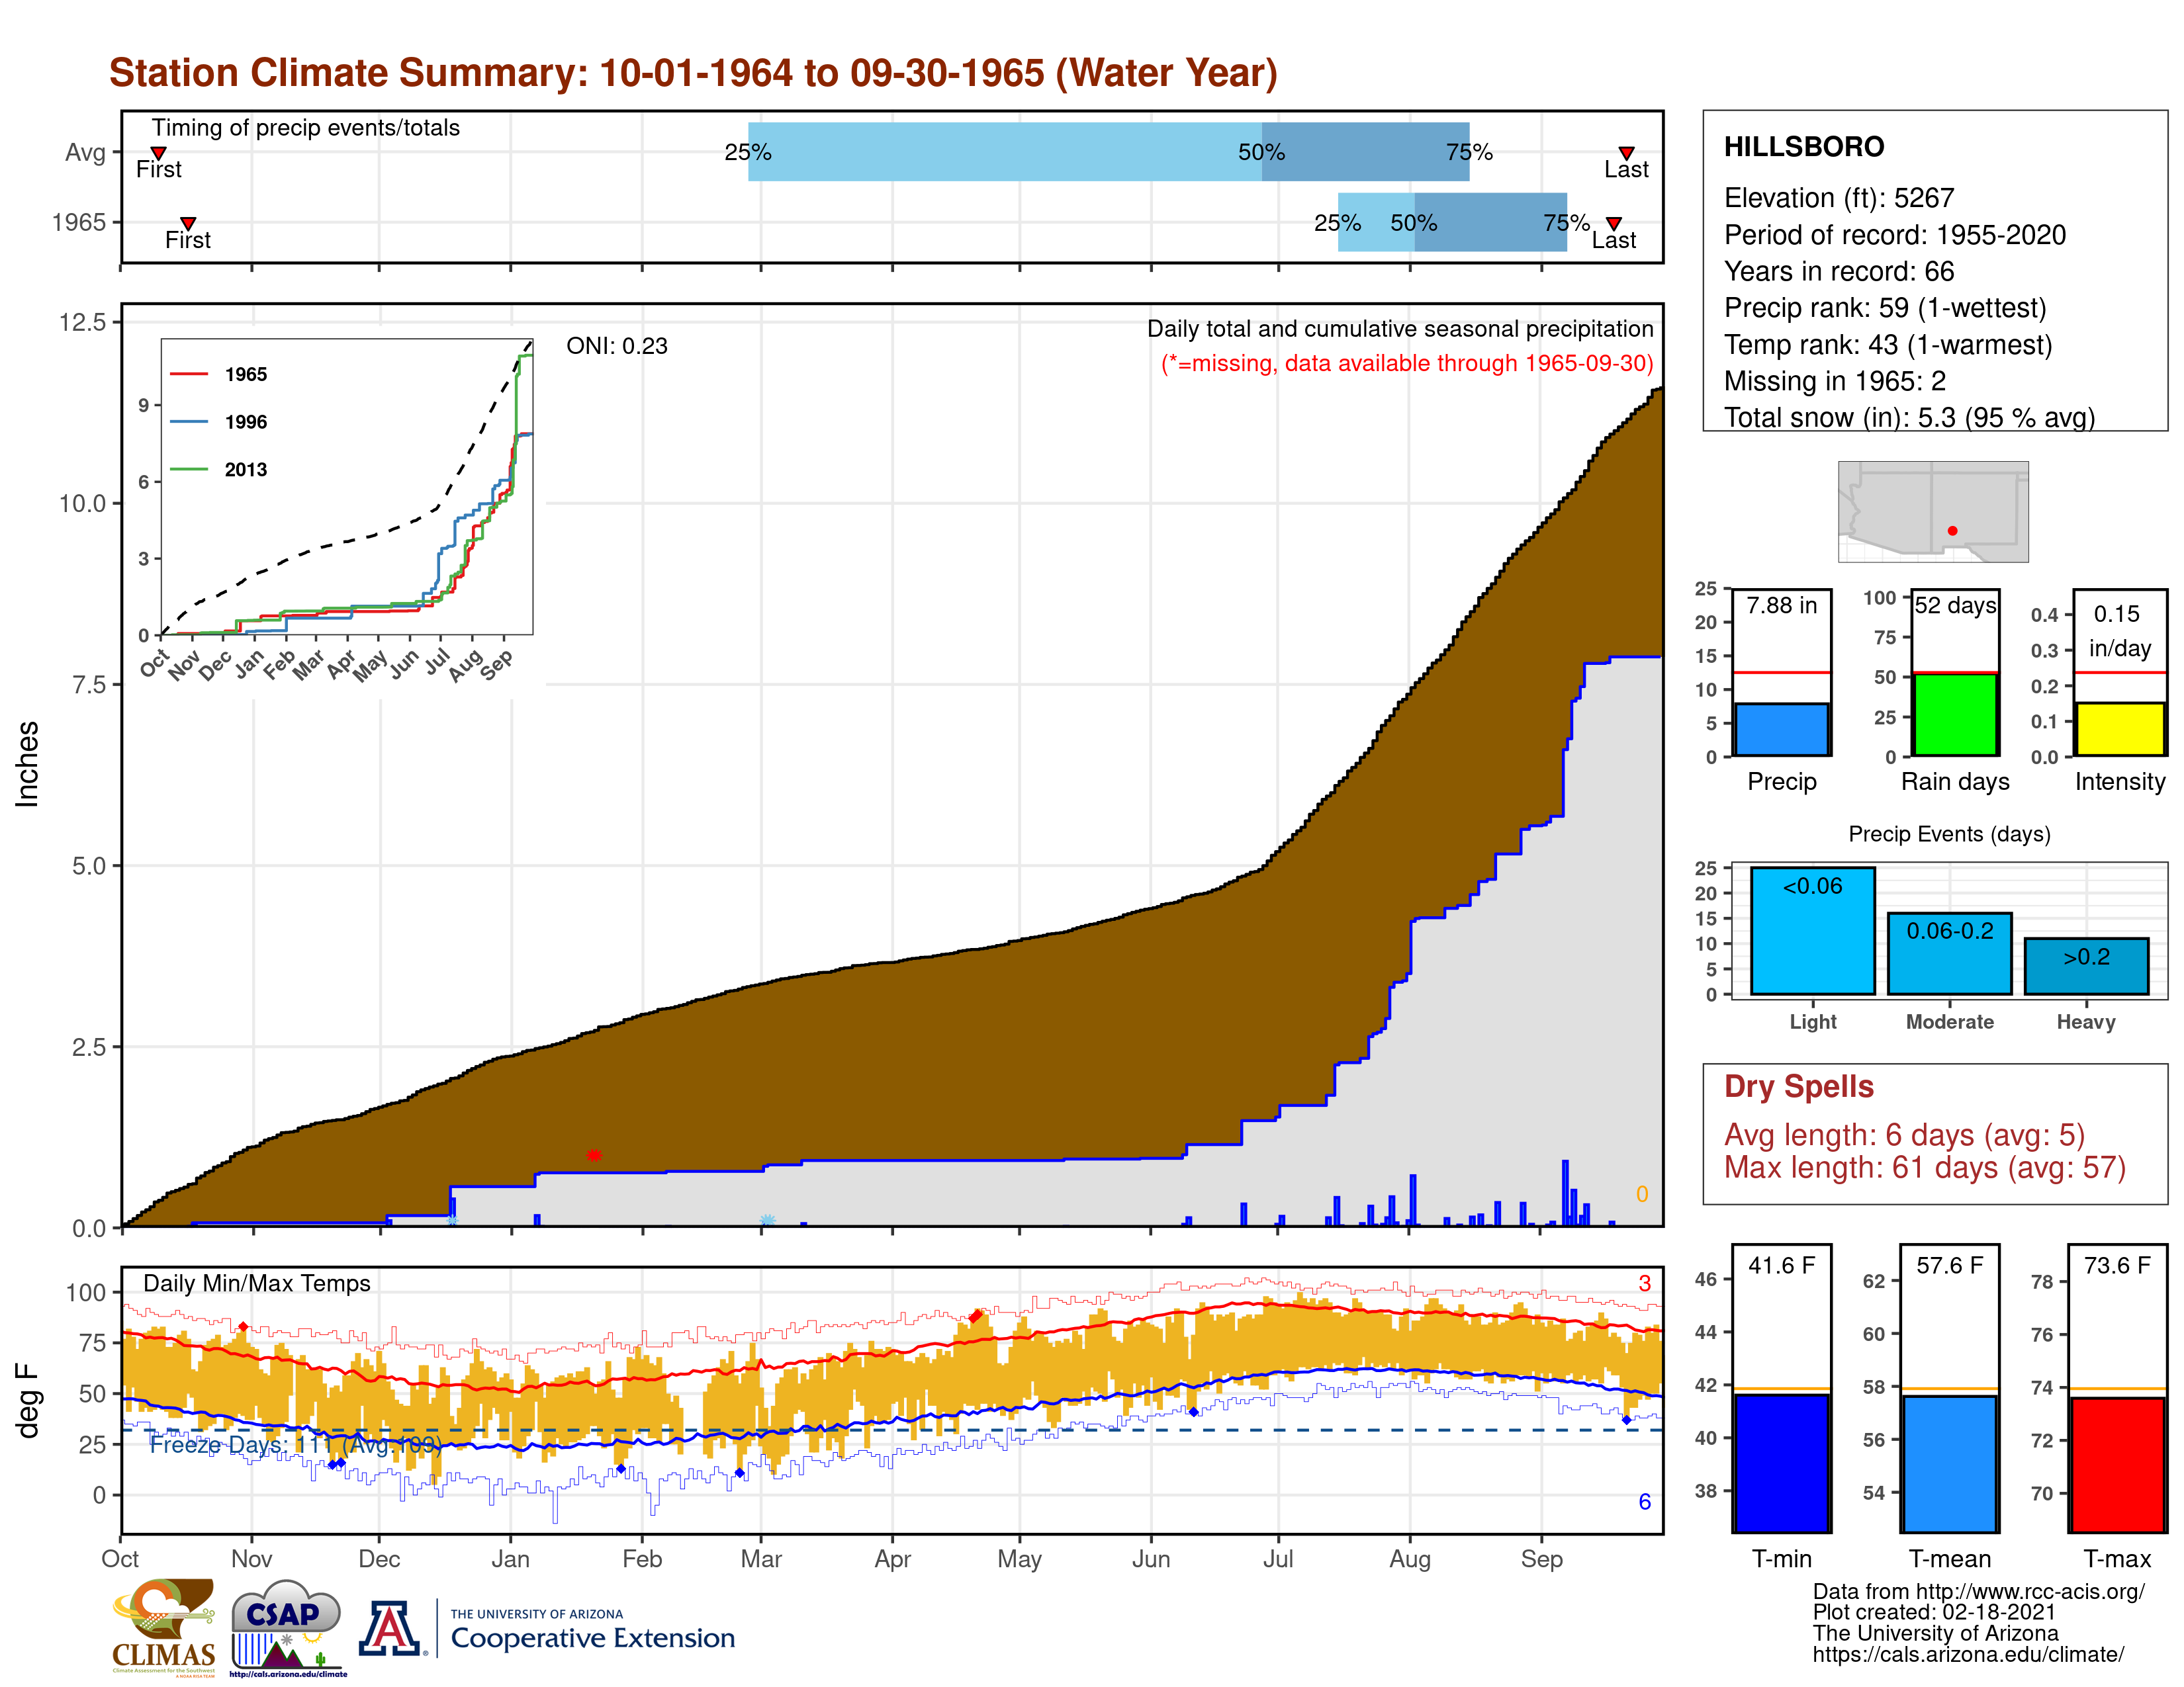Click the red Last marker on Avg row
Image resolution: width=2184 pixels, height=1687 pixels.
(x=1626, y=153)
